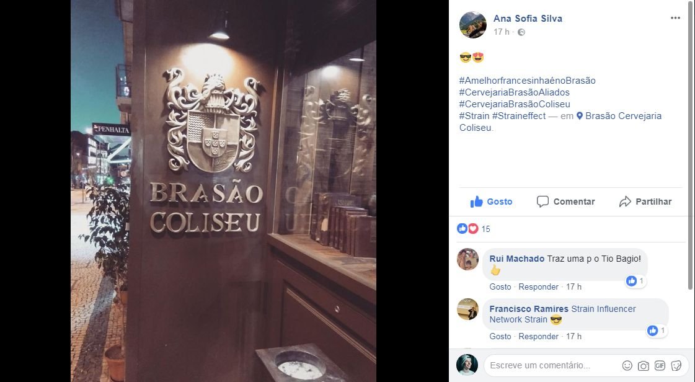Screen dimensions: 695x382
Task: Click the Escreve um comentário input field
Action: point(552,366)
